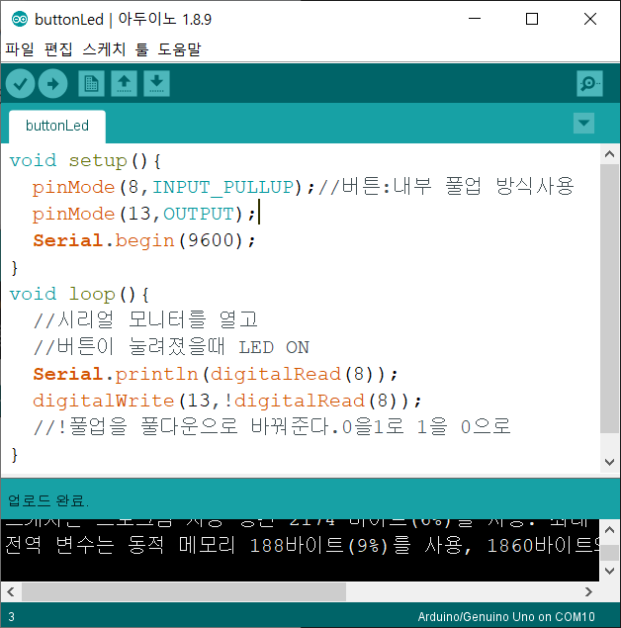
Task: Click the editor scrollbar up arrow
Action: [x=610, y=154]
